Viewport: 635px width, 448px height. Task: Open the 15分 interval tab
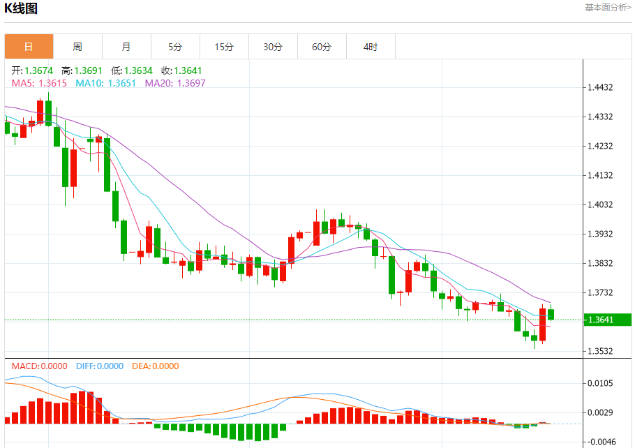(225, 47)
